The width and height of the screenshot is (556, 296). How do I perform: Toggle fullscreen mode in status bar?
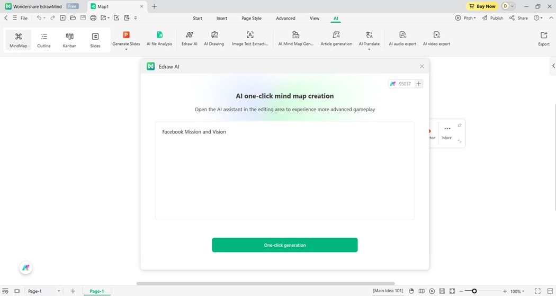[537, 291]
